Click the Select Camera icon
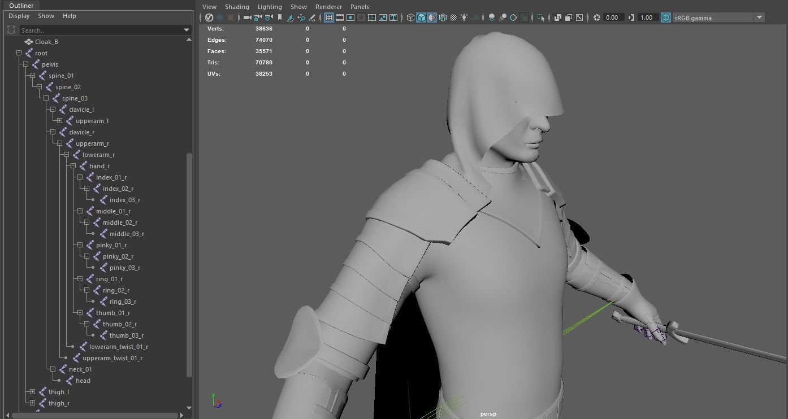 (248, 18)
